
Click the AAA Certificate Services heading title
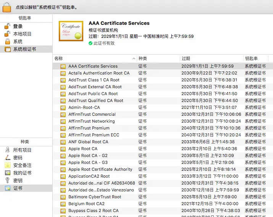tap(119, 23)
